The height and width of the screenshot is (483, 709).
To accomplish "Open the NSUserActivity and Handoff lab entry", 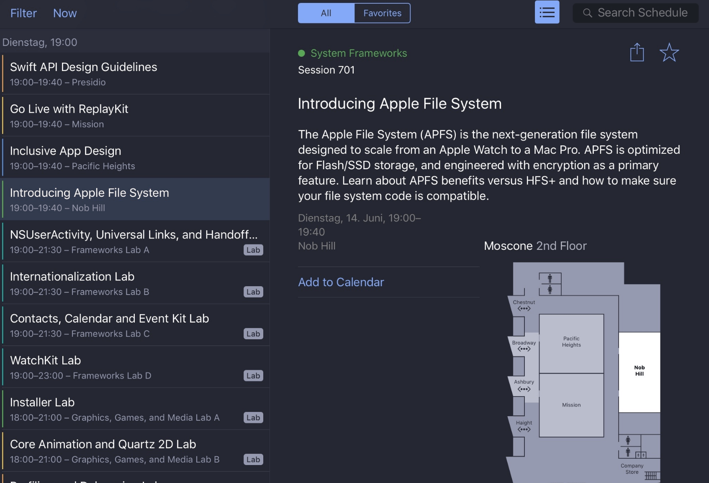I will click(126, 241).
